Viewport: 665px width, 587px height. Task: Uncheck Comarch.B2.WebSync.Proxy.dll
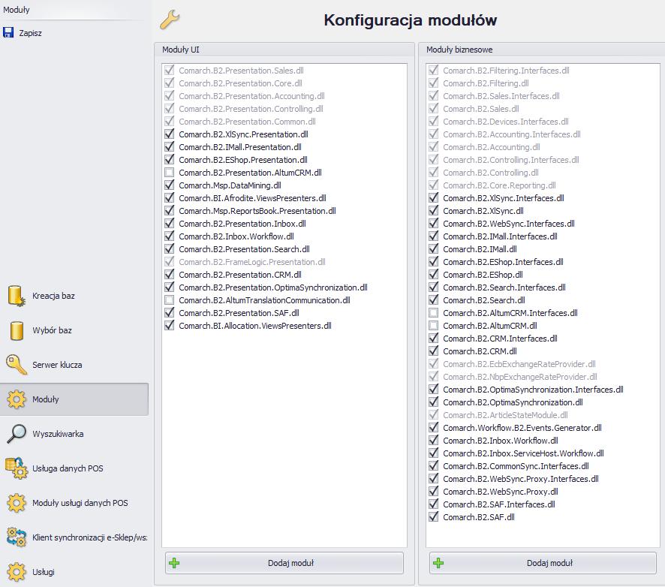433,492
